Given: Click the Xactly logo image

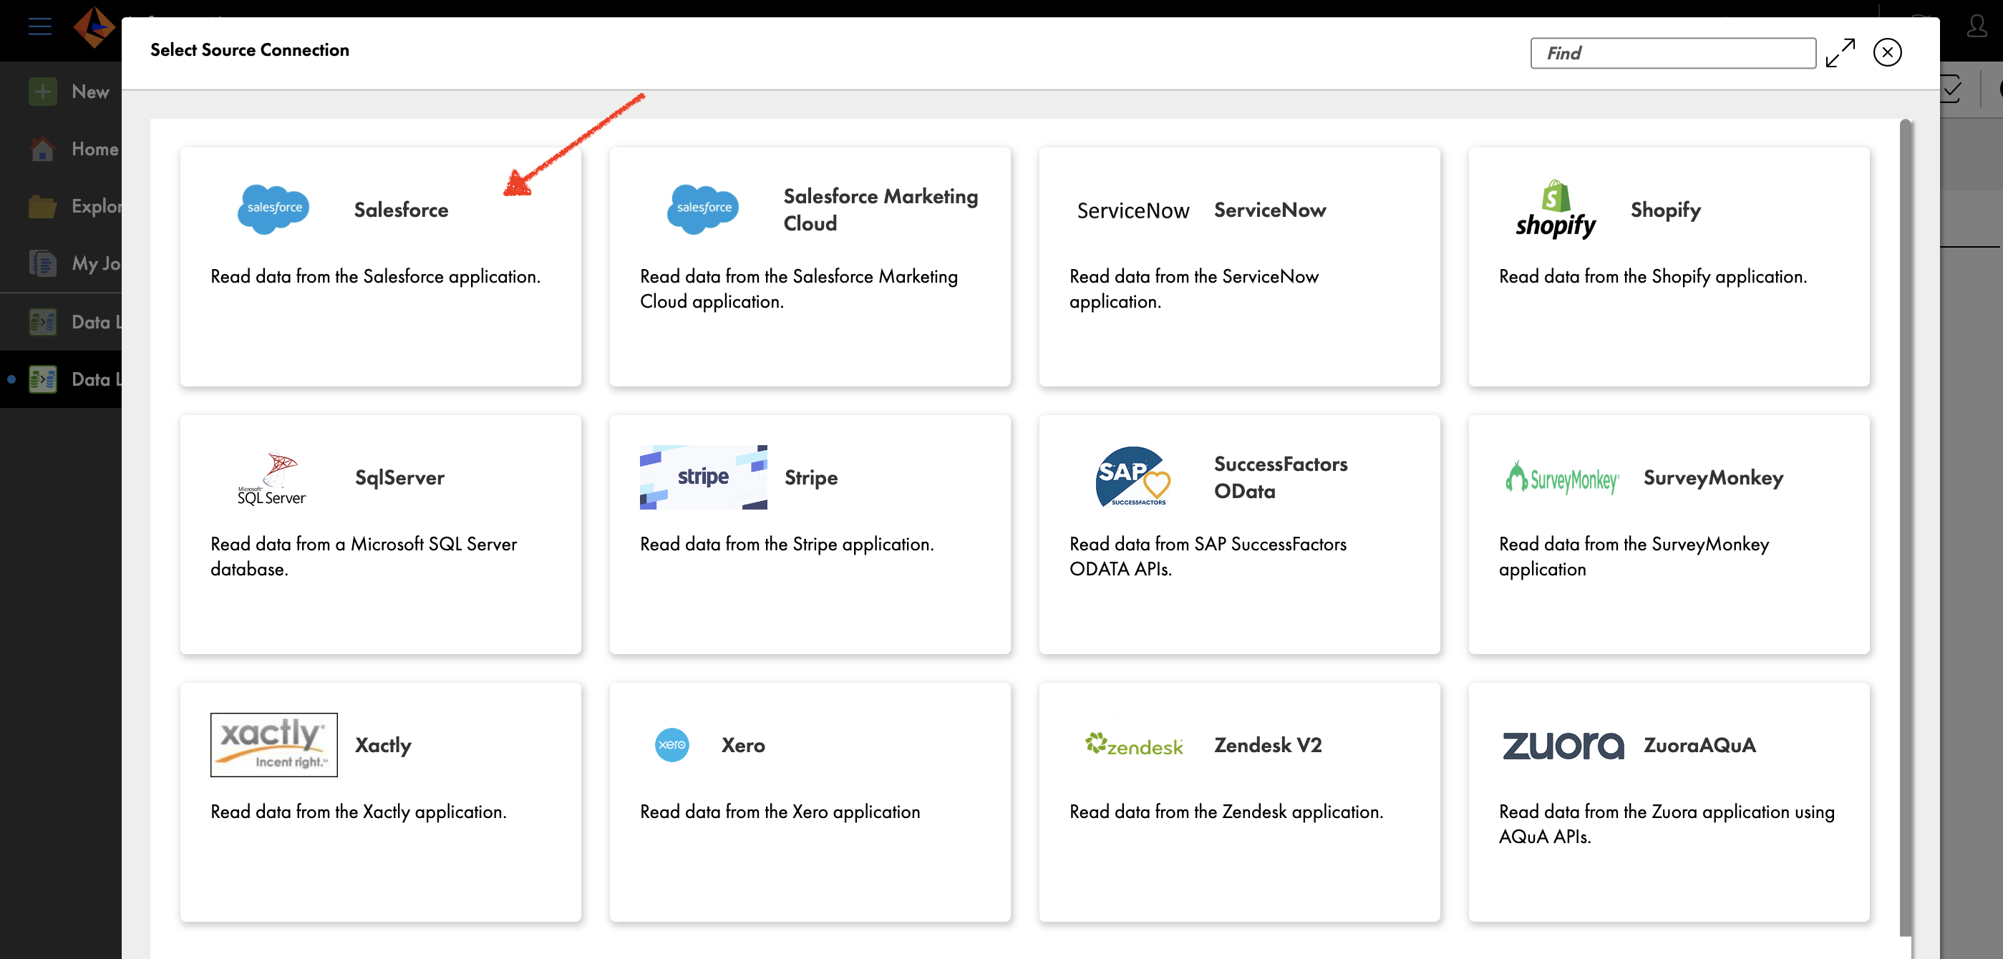Looking at the screenshot, I should 273,744.
